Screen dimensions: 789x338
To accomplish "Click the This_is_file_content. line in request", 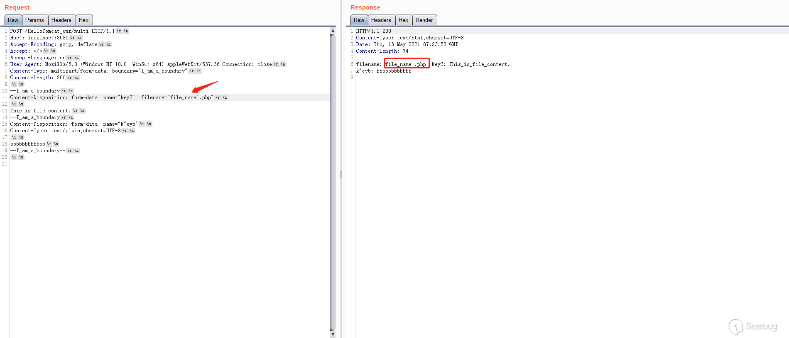I will (48, 111).
